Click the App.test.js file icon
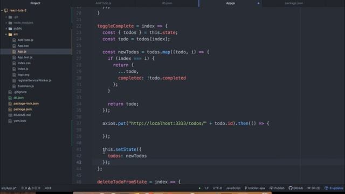The width and height of the screenshot is (345, 194). (14, 57)
